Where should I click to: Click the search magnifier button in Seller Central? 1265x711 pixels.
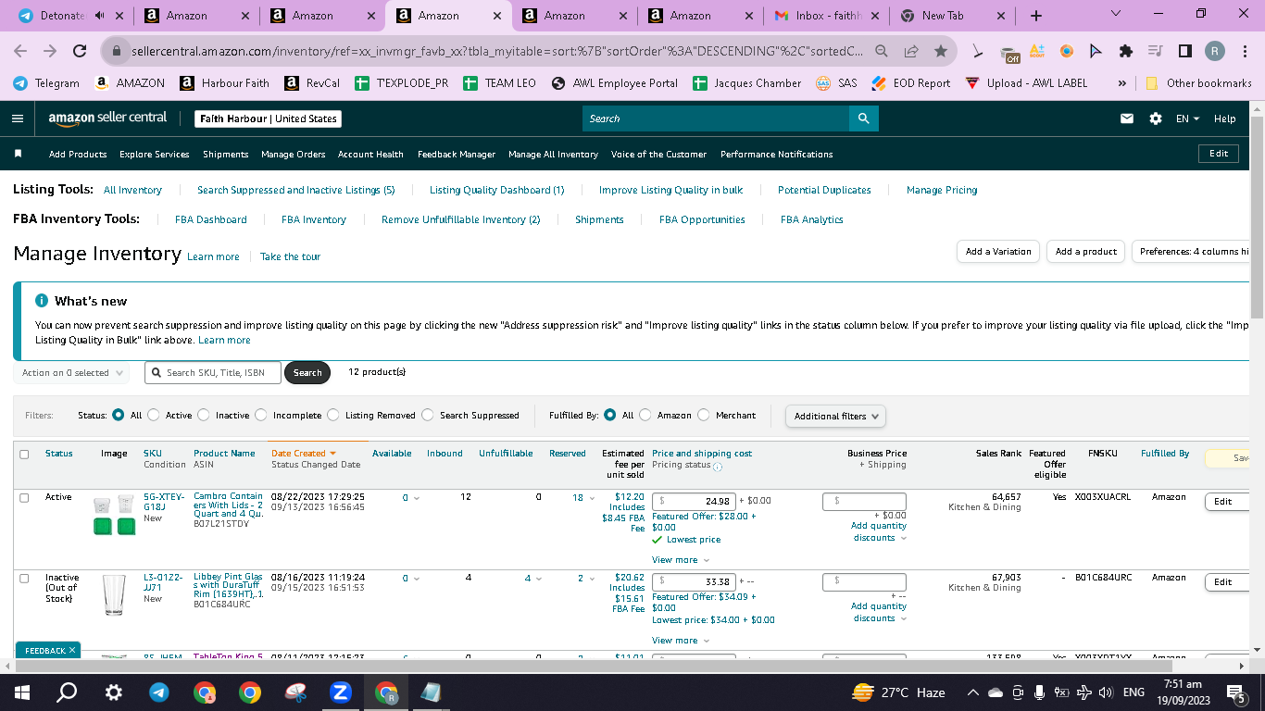pos(863,118)
